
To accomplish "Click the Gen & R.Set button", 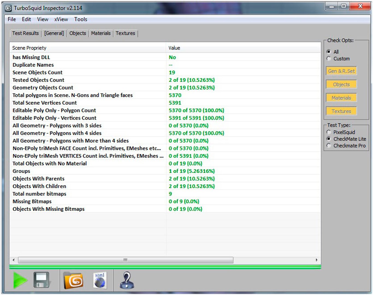I will [341, 71].
